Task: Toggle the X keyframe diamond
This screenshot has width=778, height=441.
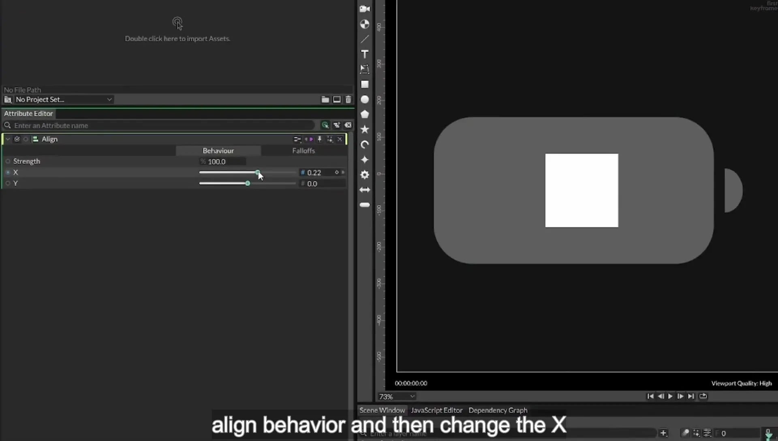Action: pos(336,172)
